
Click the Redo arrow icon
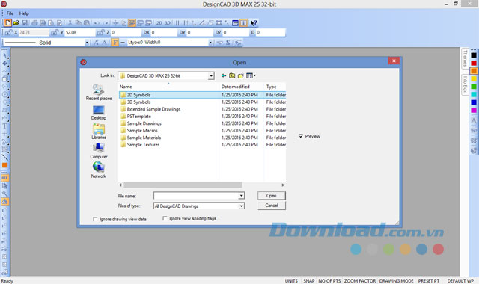click(x=105, y=23)
